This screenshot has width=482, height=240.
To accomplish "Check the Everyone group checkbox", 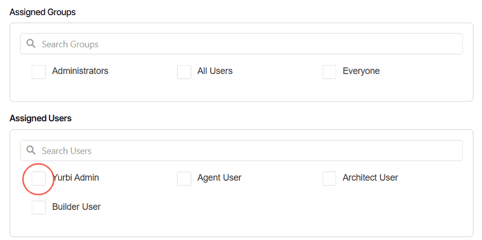I will (x=329, y=72).
